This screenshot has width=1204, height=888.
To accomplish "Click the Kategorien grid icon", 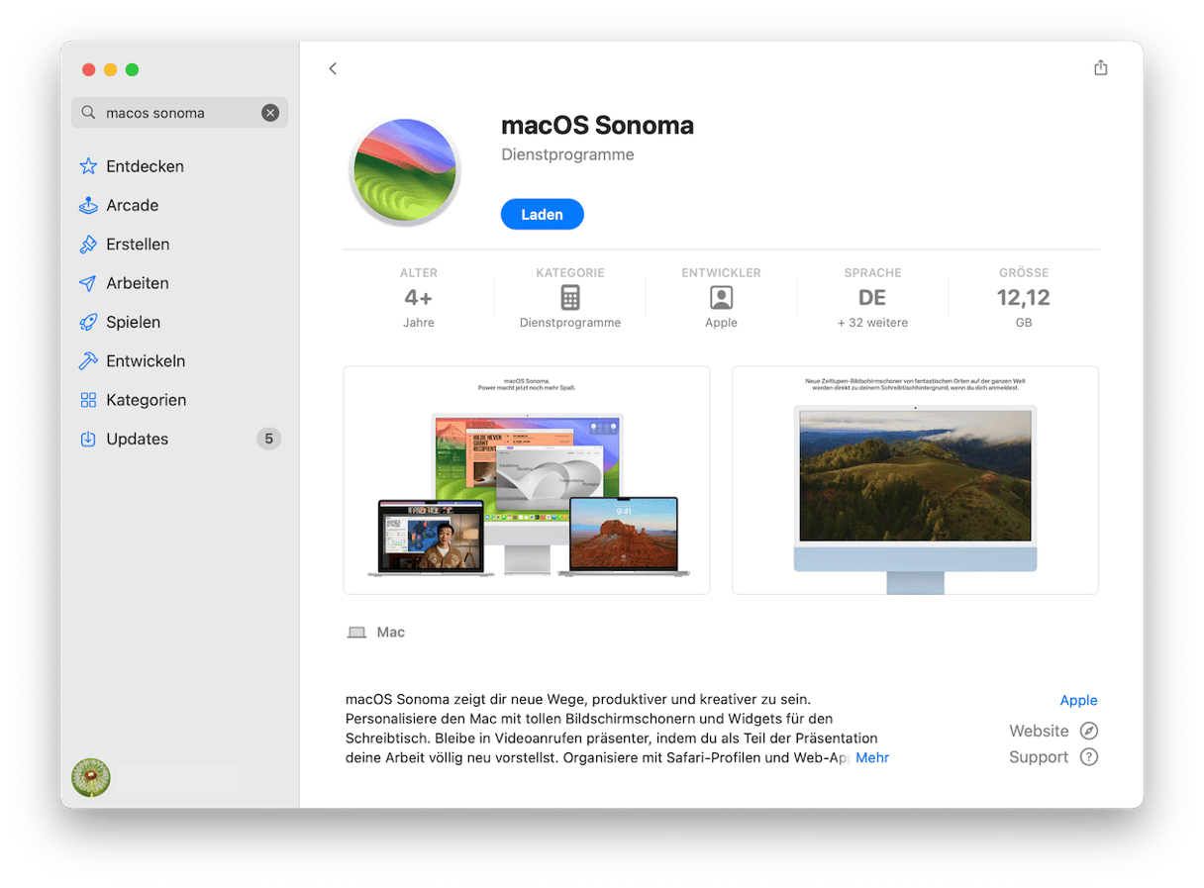I will point(88,400).
